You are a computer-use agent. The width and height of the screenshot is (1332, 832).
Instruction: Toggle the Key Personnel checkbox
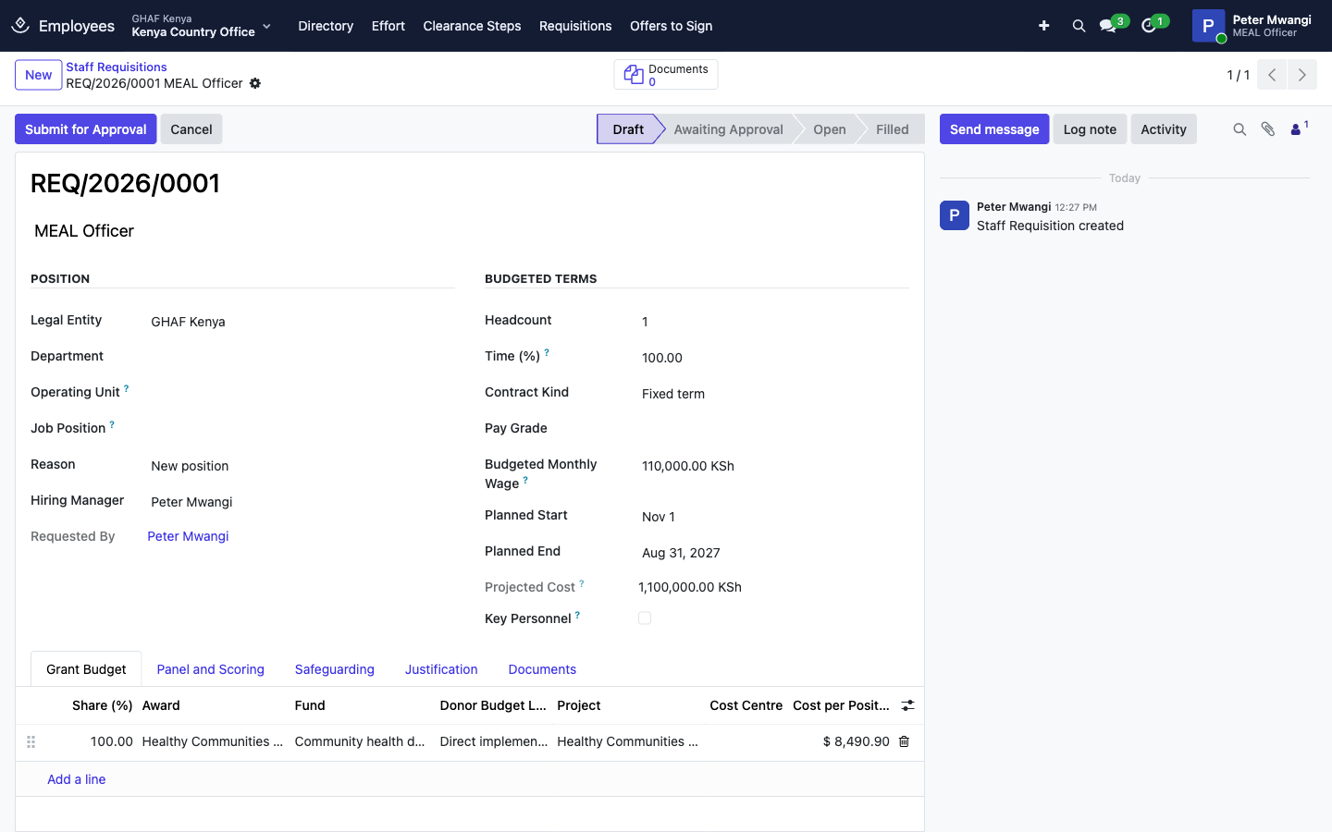(x=645, y=618)
